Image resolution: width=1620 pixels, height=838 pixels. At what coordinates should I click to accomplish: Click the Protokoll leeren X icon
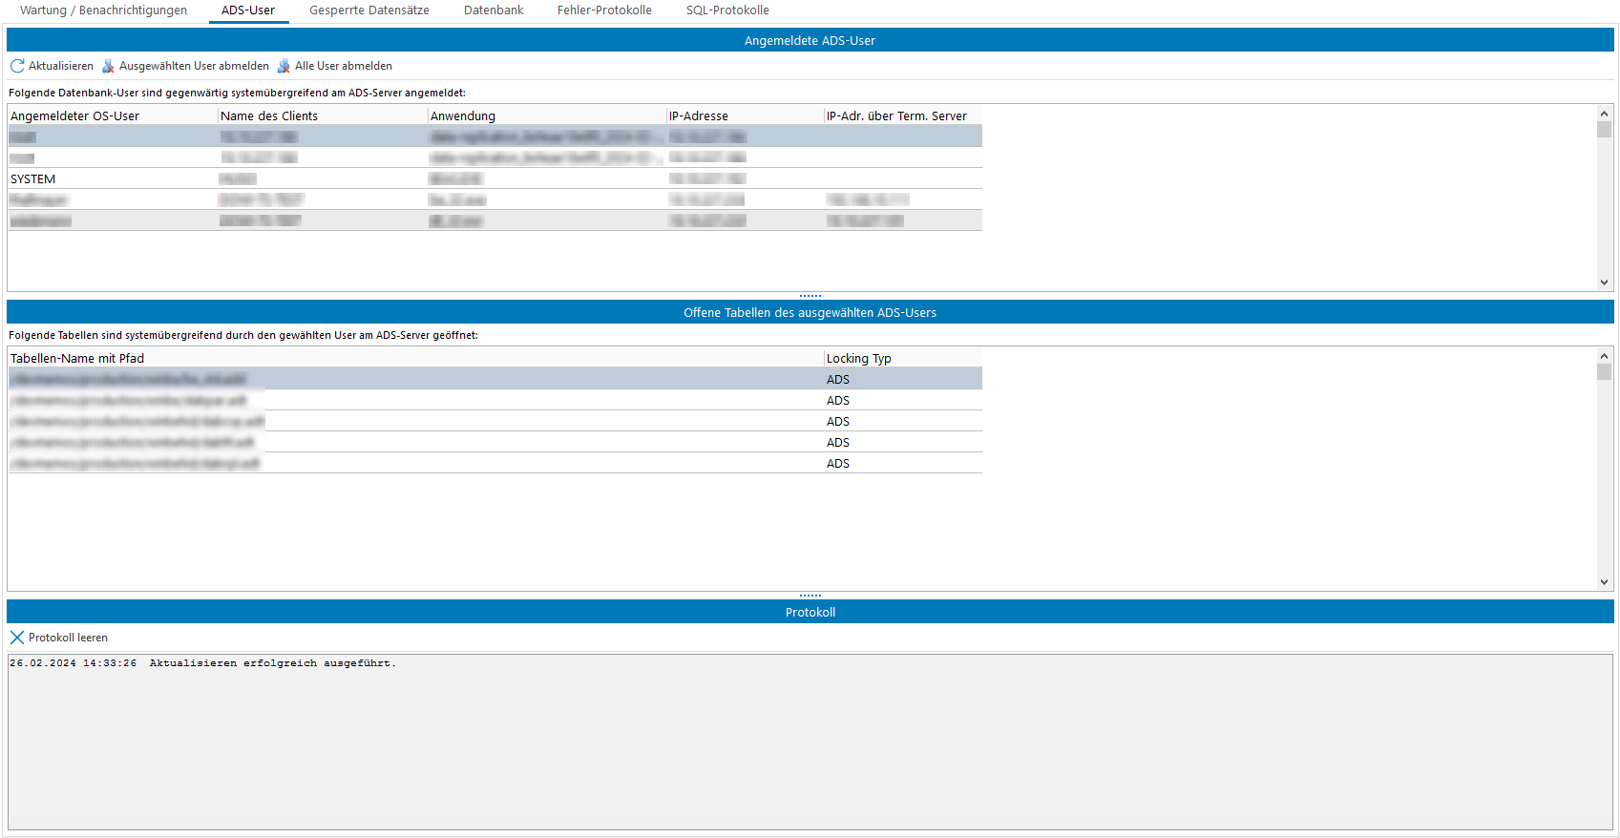pos(17,638)
